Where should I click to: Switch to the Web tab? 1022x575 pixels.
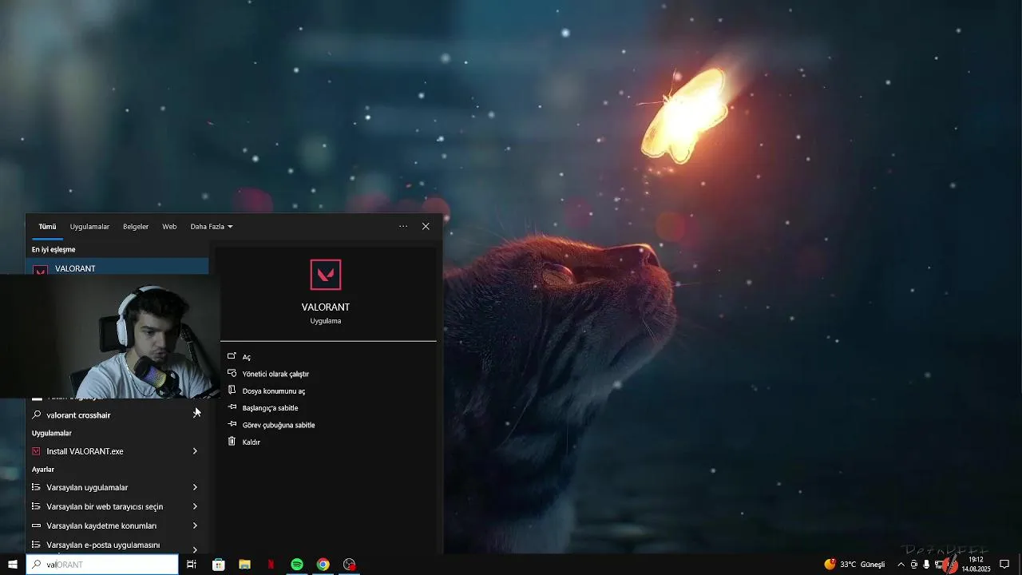click(x=169, y=227)
